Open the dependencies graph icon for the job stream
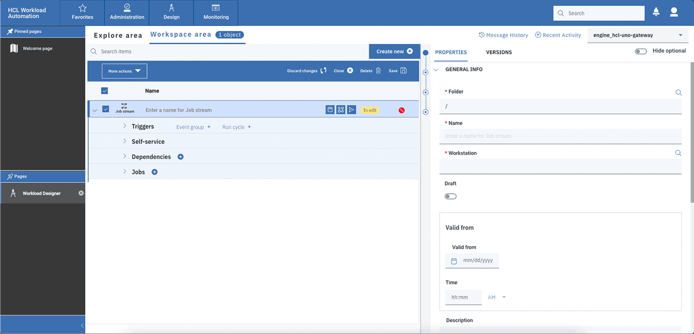694x334 pixels. pyautogui.click(x=341, y=109)
